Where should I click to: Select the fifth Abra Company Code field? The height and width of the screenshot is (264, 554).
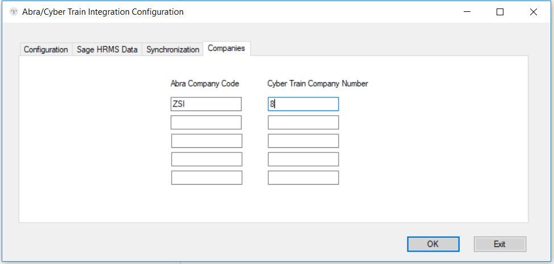point(207,177)
